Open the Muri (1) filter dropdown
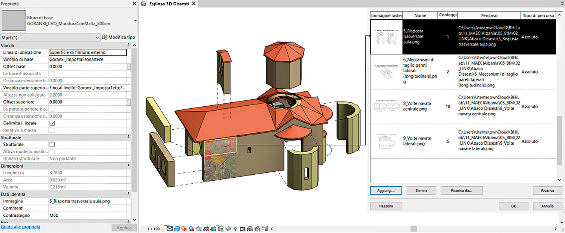This screenshot has height=233, width=565. point(97,38)
